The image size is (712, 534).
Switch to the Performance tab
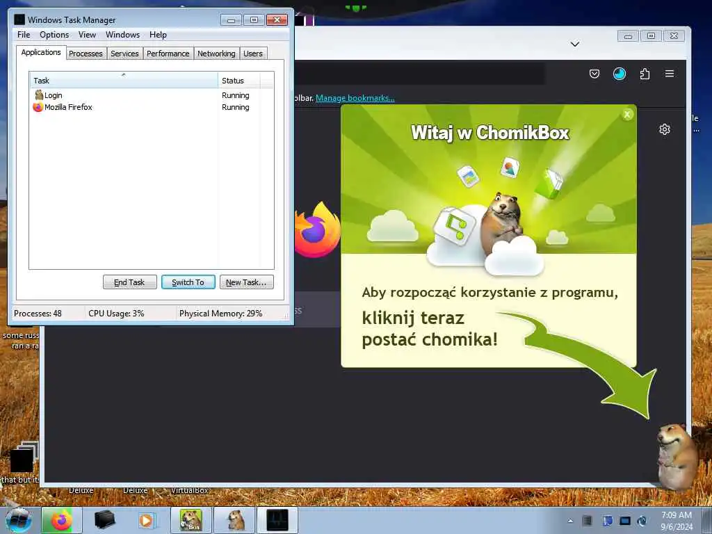pos(168,54)
